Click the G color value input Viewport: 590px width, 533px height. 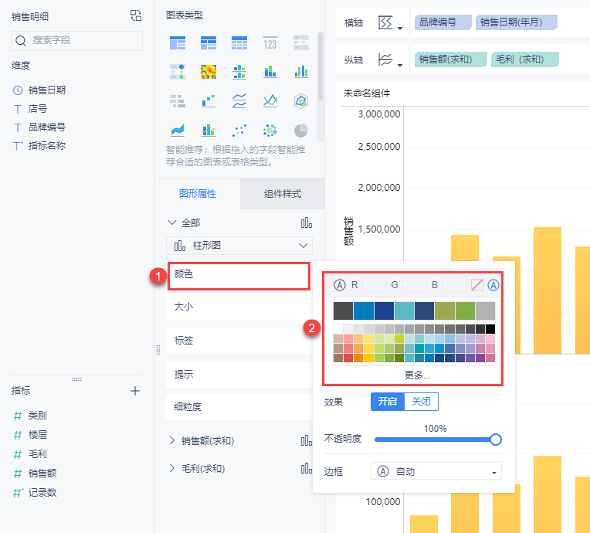click(x=415, y=285)
